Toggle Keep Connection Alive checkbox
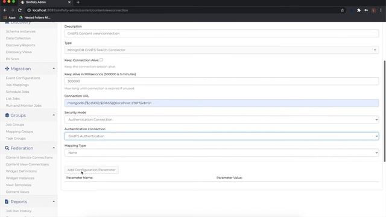This screenshot has width=386, height=217. point(101,60)
